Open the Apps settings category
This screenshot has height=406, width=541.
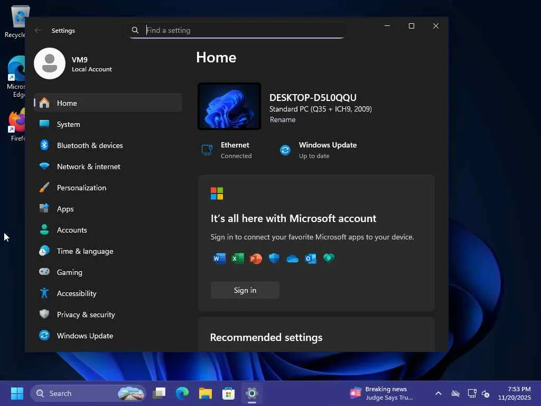(x=108, y=208)
